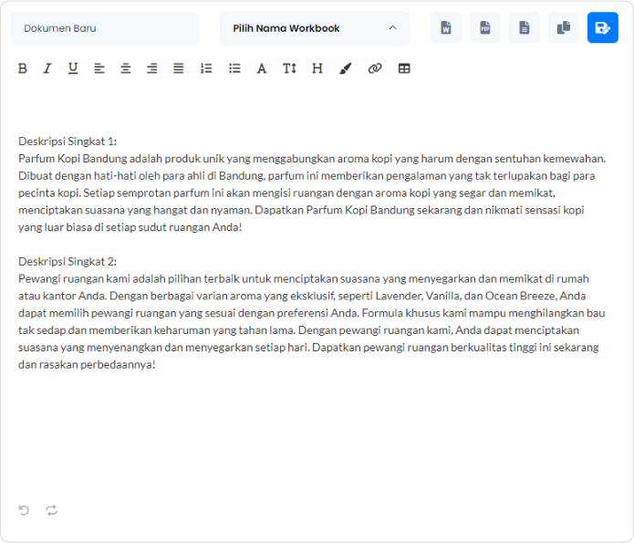
Task: Open the heading style picker
Action: 317,68
